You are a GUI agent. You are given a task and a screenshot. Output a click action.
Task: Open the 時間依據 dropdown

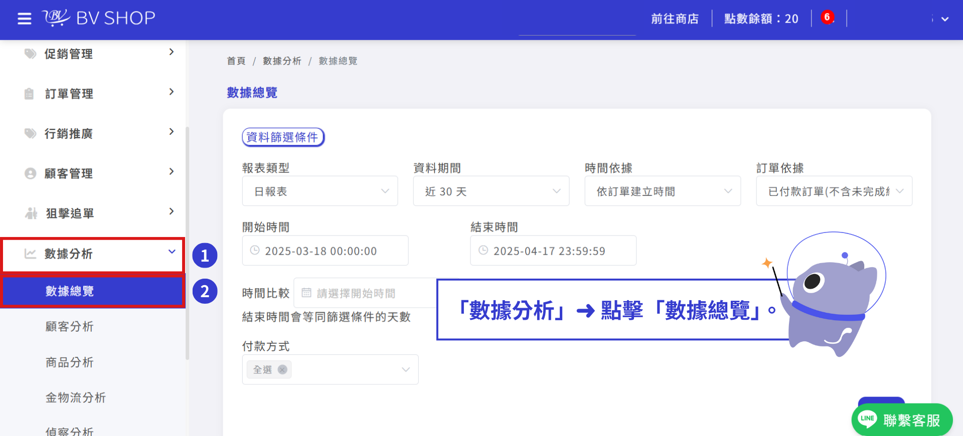pos(663,191)
